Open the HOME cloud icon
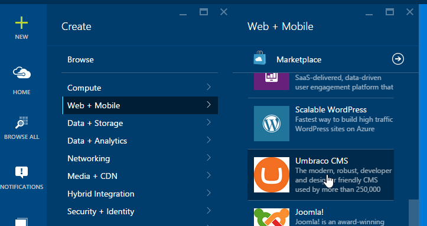427x226 pixels. click(x=22, y=73)
